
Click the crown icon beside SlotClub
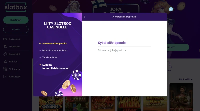(x=5, y=62)
